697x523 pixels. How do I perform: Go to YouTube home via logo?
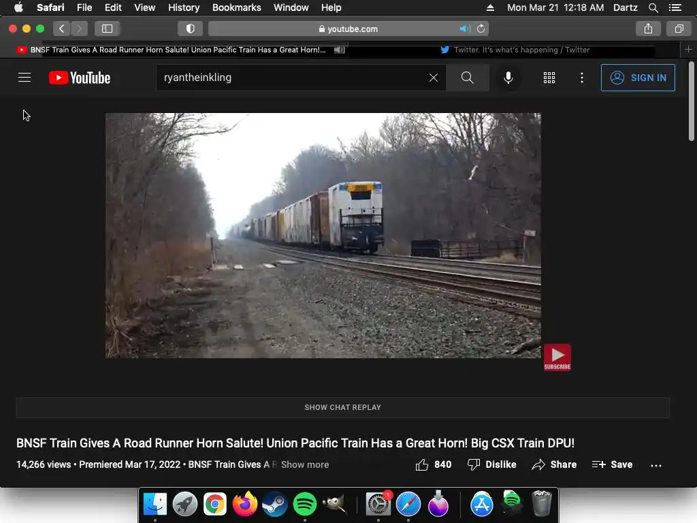(x=80, y=78)
